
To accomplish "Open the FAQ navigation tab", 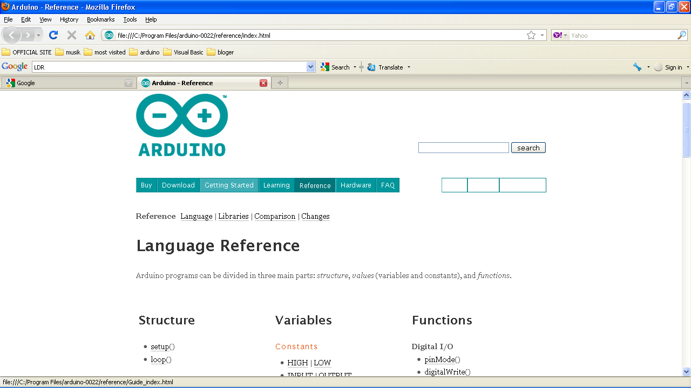I will [x=388, y=185].
